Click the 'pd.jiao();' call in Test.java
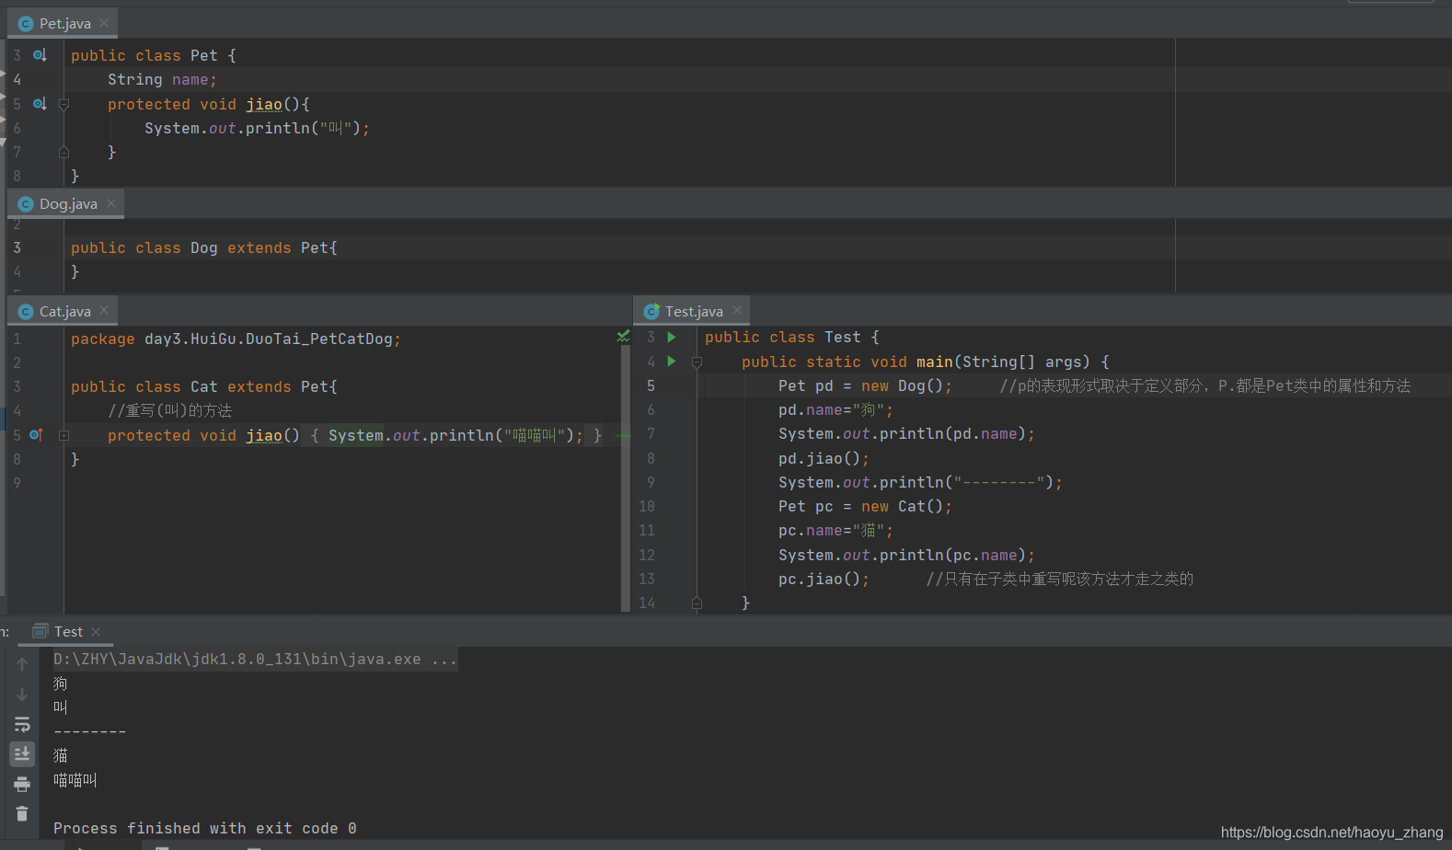 pos(824,459)
